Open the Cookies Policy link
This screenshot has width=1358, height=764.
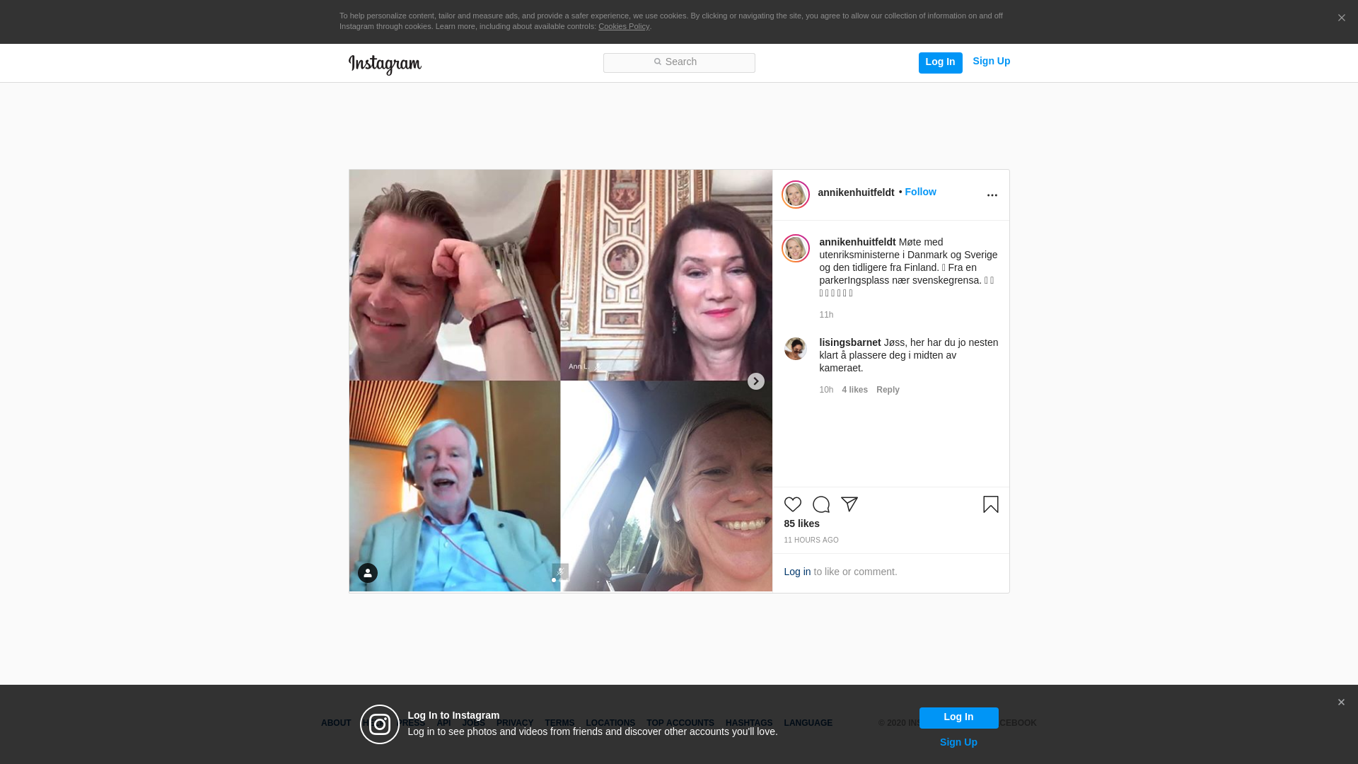click(x=623, y=26)
